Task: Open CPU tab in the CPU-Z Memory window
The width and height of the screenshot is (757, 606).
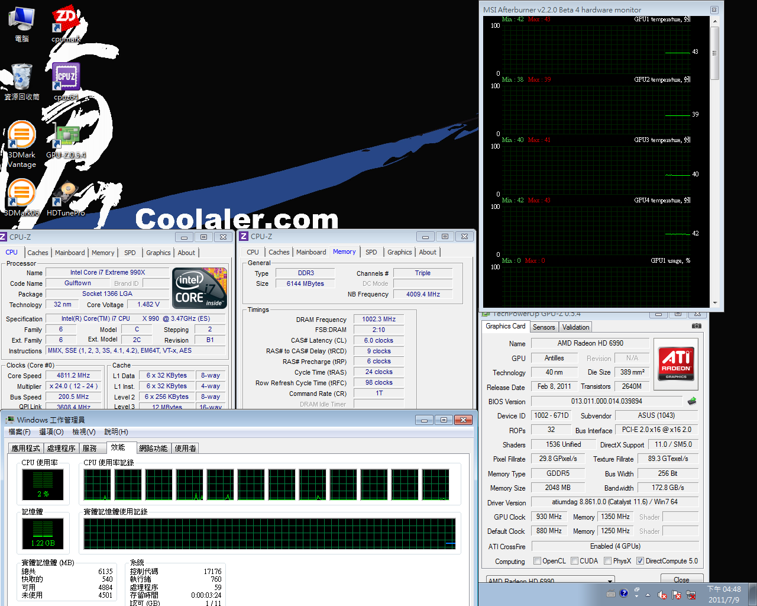Action: pos(253,252)
